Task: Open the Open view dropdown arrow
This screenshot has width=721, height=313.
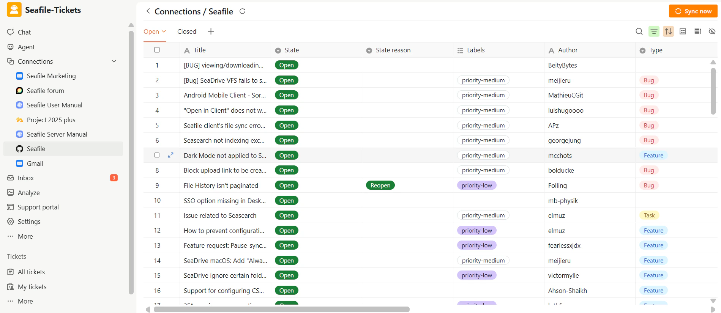Action: point(164,31)
